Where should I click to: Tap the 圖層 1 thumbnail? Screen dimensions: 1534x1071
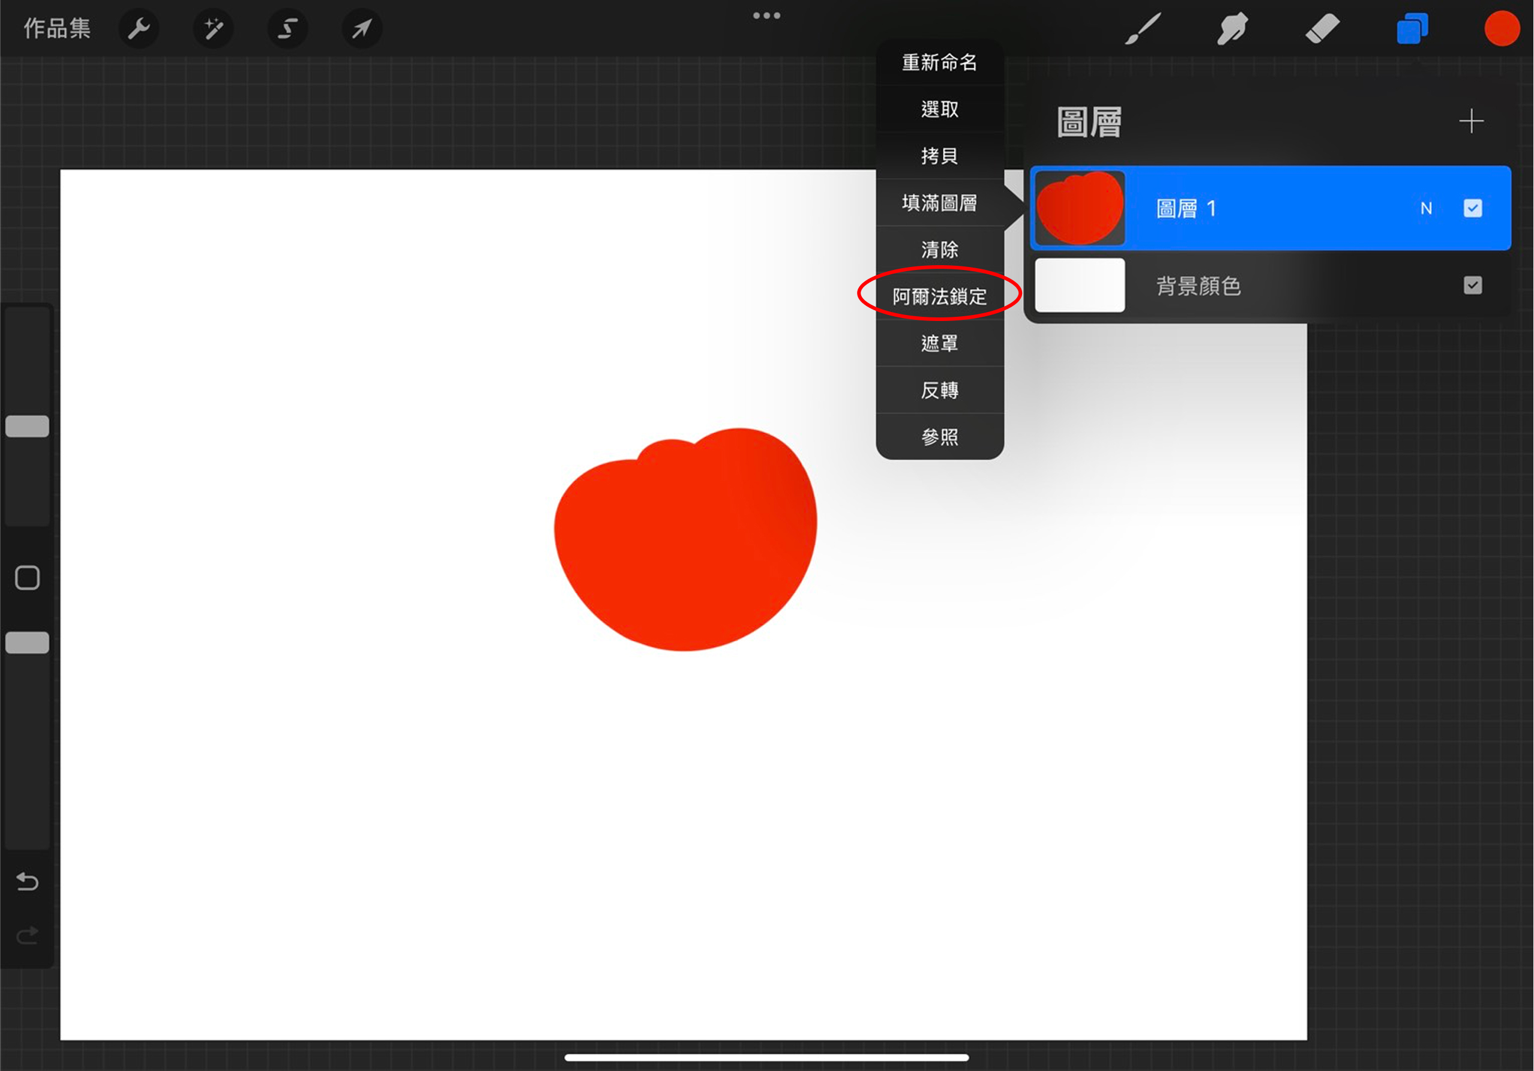point(1080,208)
